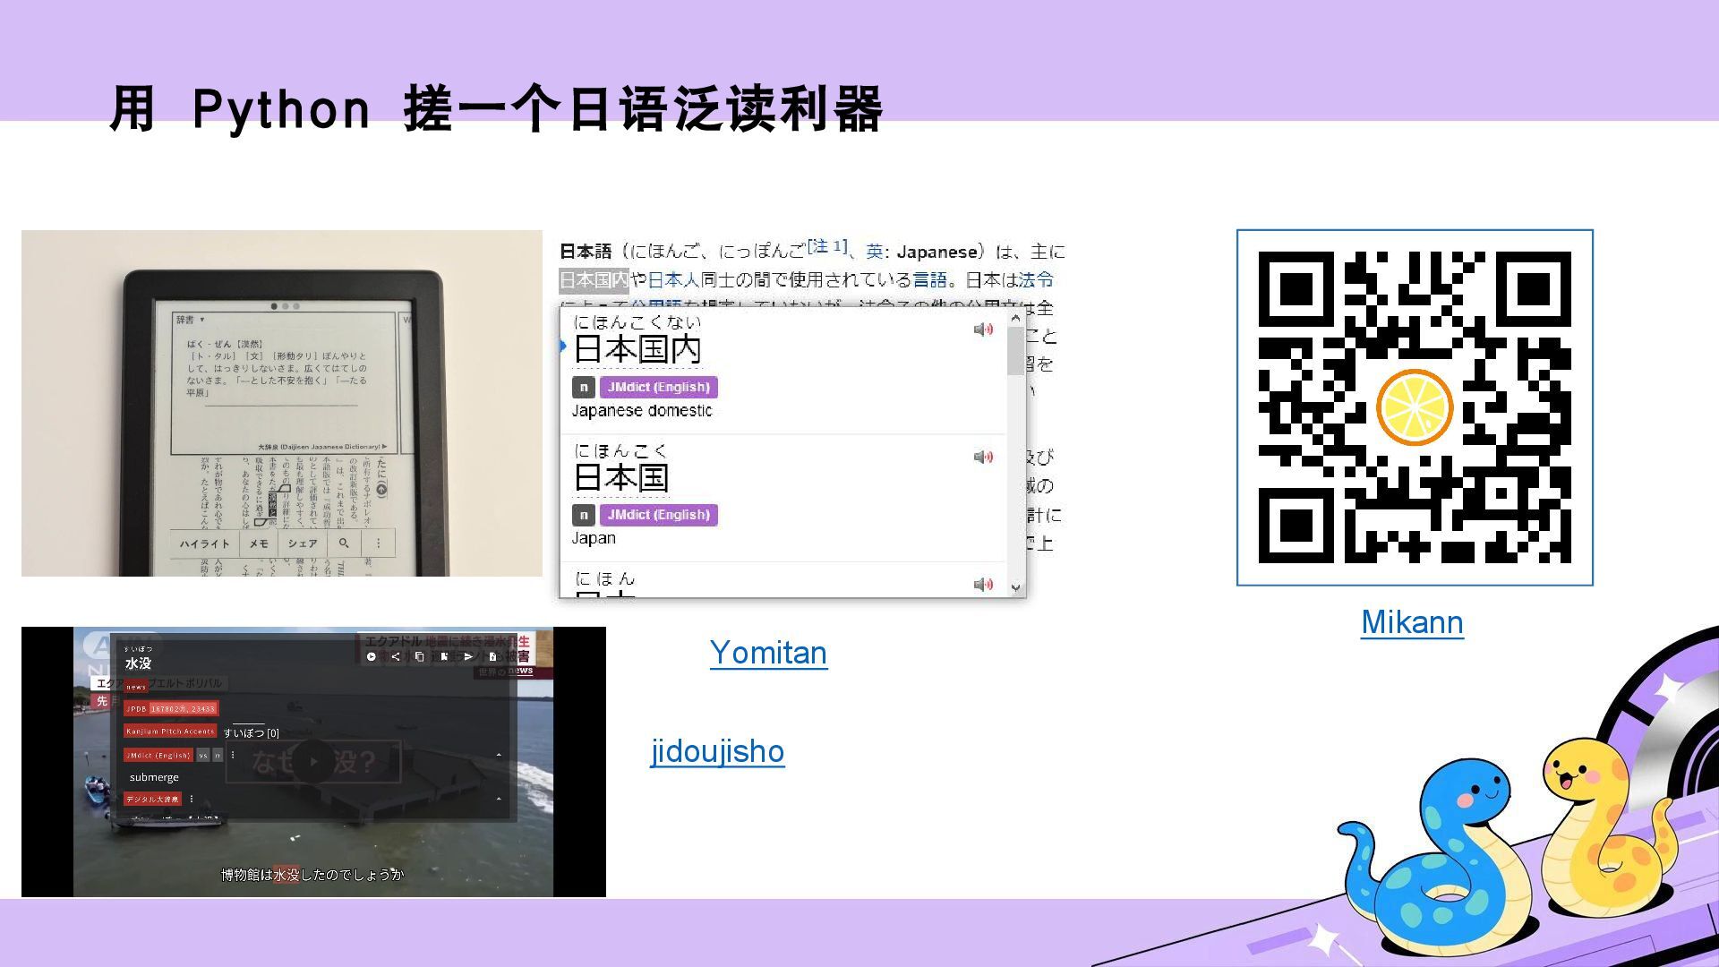Click the share icon in jidoujisho popup
This screenshot has width=1719, height=967.
click(396, 656)
